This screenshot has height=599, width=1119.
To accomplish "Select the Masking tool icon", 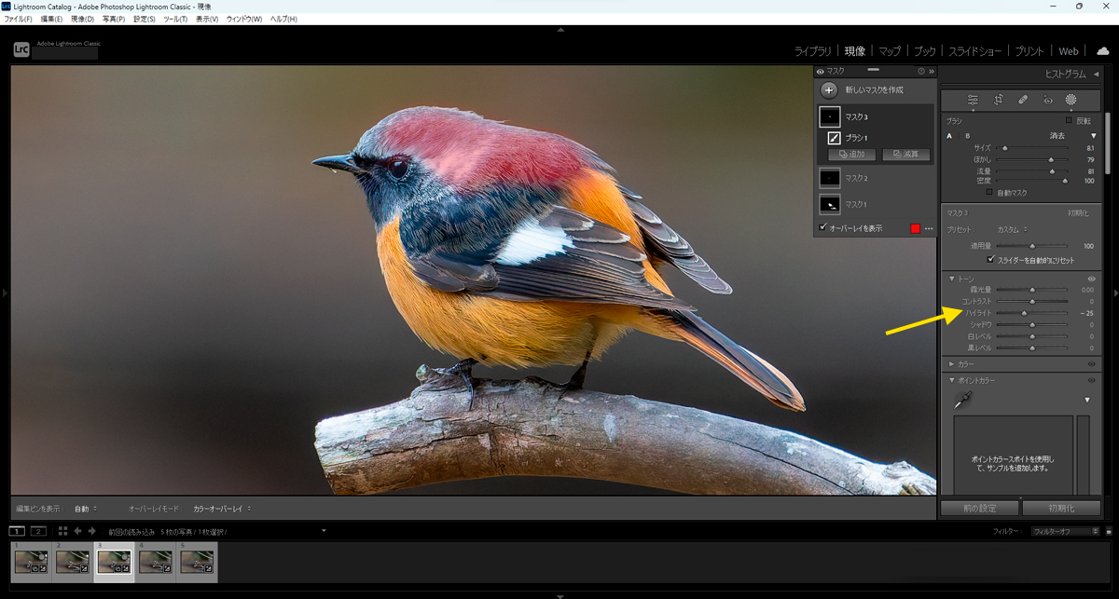I will click(1071, 99).
